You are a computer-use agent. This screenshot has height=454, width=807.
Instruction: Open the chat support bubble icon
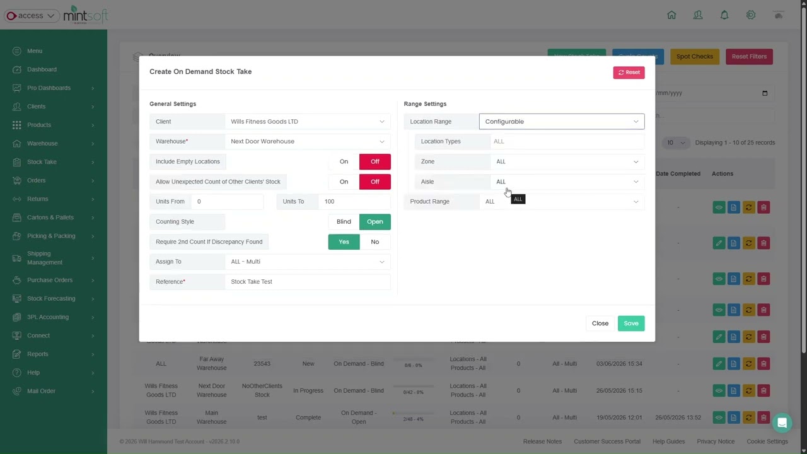click(x=782, y=423)
